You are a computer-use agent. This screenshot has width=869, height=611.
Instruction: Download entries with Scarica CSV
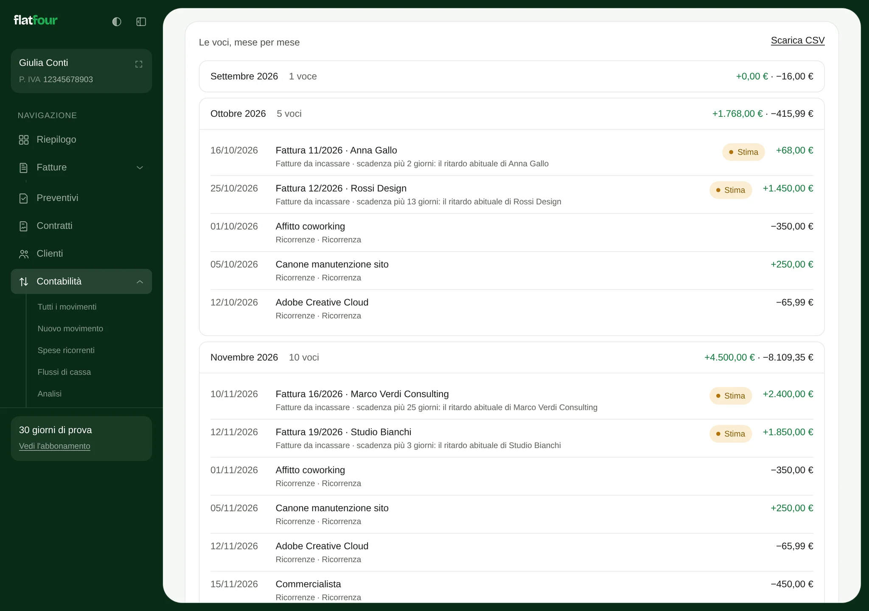coord(798,40)
